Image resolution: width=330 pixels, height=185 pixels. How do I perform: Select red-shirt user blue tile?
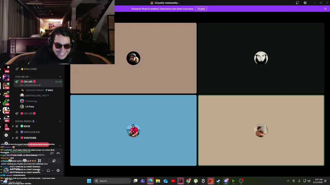point(133,130)
